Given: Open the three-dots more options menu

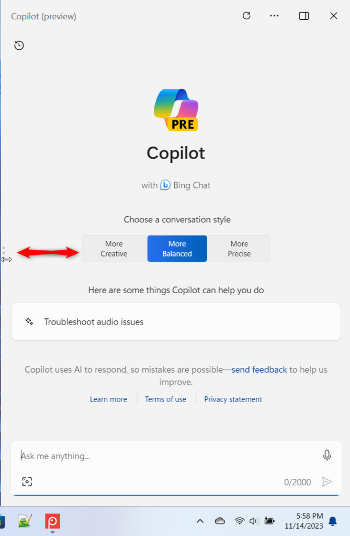Looking at the screenshot, I should [274, 16].
